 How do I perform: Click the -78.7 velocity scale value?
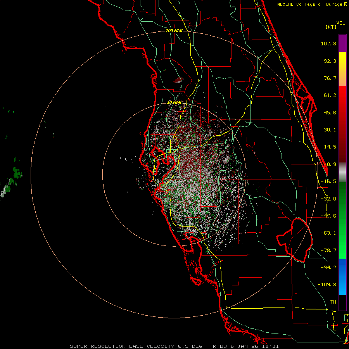(x=328, y=251)
